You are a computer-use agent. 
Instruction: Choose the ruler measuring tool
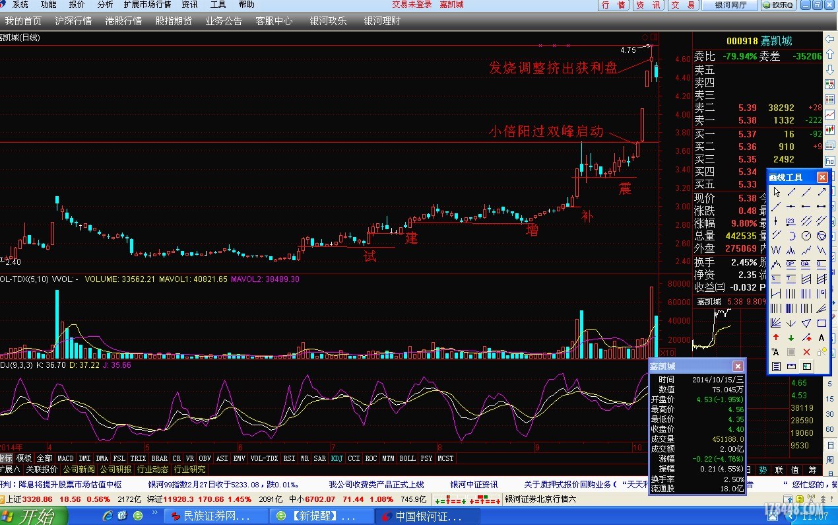pyautogui.click(x=791, y=367)
